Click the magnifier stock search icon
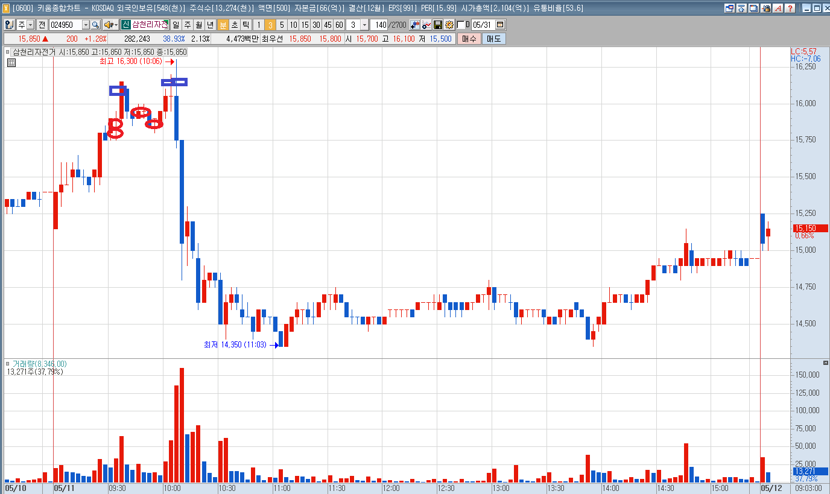 click(x=96, y=25)
